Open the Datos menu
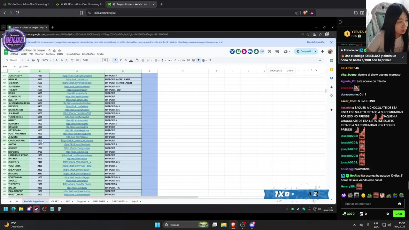Screen dimensions: 409x230 (60, 54)
